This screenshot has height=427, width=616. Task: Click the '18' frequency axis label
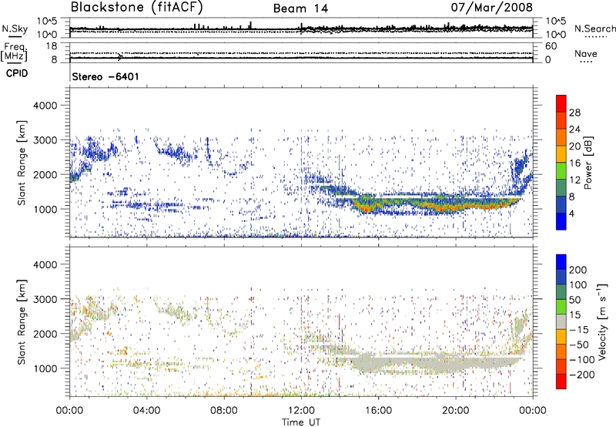pos(52,46)
